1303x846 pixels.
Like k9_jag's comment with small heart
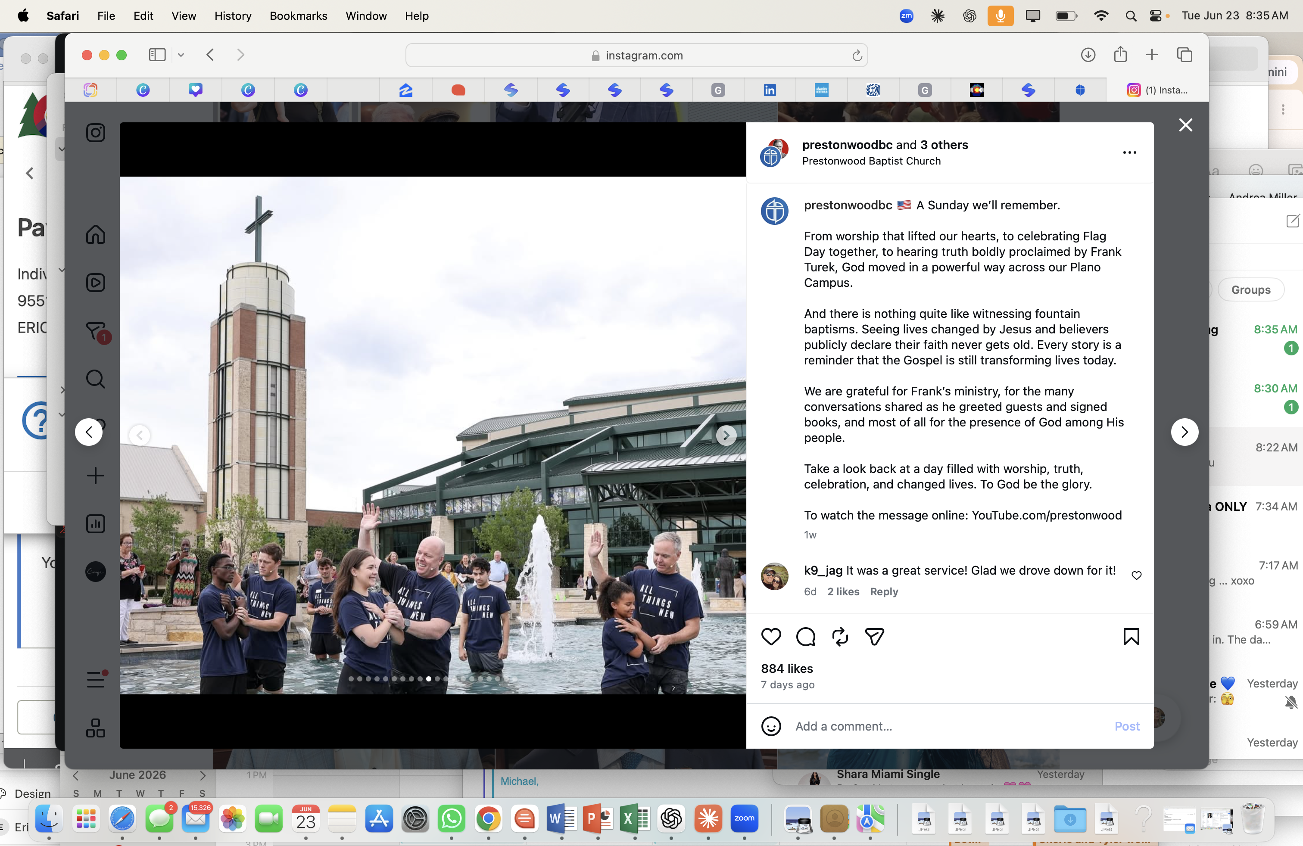1137,575
